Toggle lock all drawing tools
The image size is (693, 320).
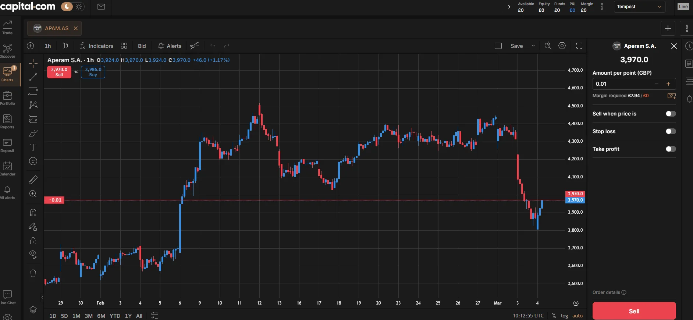[x=33, y=241]
